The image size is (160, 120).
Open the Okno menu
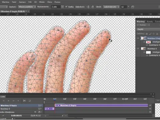50,2
